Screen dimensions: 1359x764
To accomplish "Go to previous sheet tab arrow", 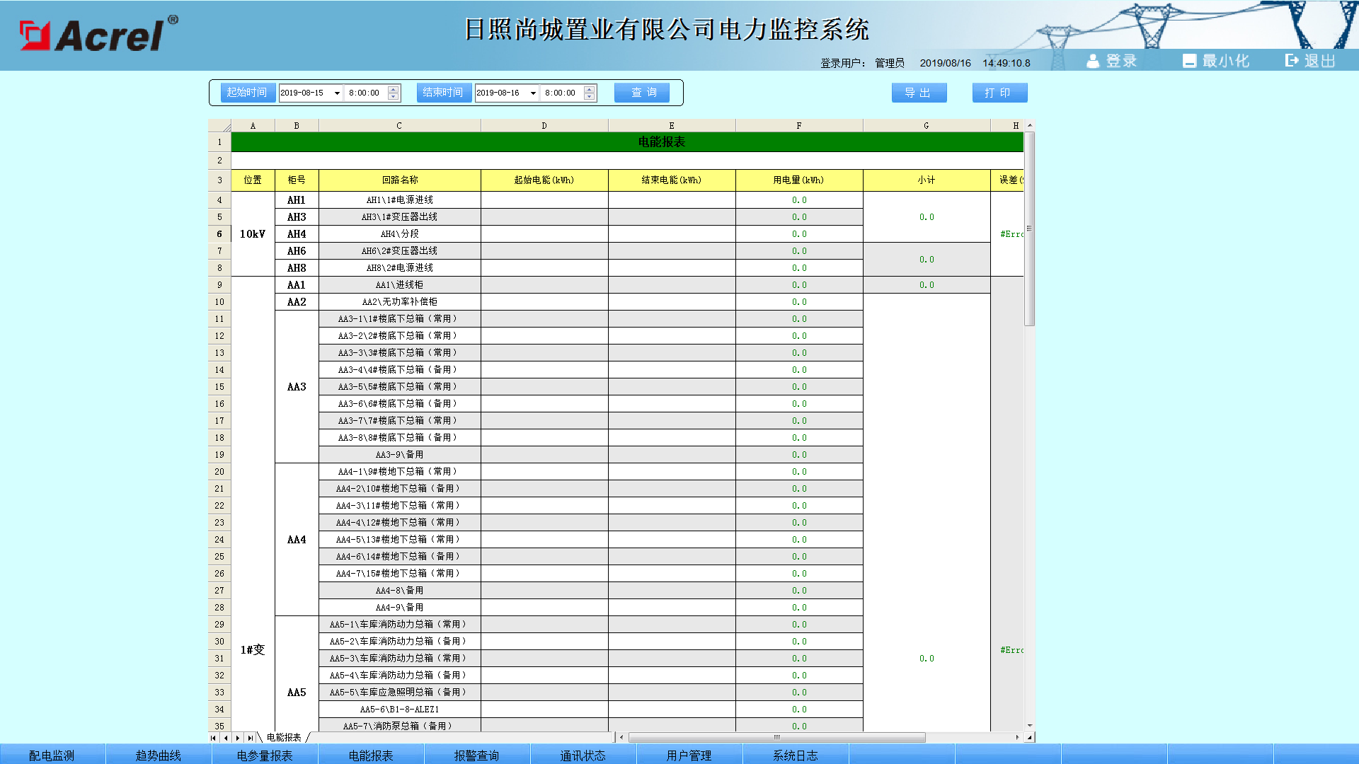I will pyautogui.click(x=226, y=737).
